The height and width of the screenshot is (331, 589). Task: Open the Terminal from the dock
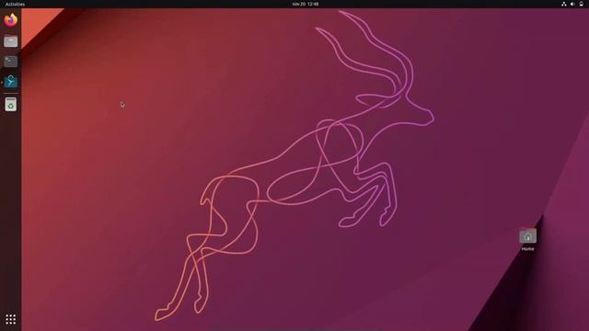(10, 62)
